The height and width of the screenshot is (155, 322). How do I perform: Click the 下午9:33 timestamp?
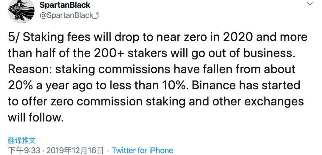[24, 150]
